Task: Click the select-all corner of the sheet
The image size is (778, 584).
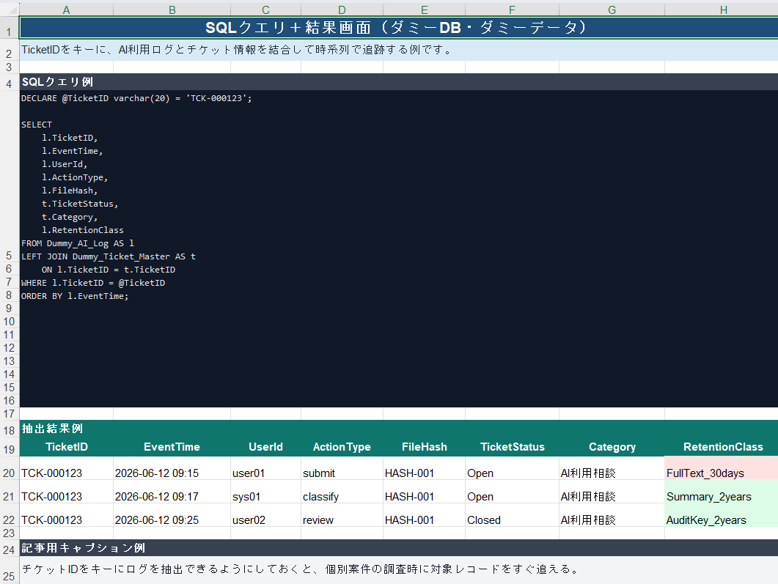Action: 9,10
